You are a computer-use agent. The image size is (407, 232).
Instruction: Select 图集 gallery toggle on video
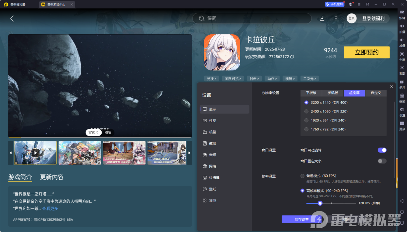point(108,132)
